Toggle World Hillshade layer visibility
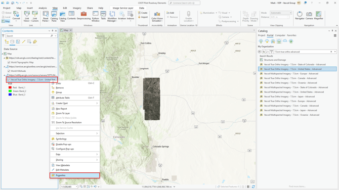Screen dimensions: 339x190 [x=9, y=71]
